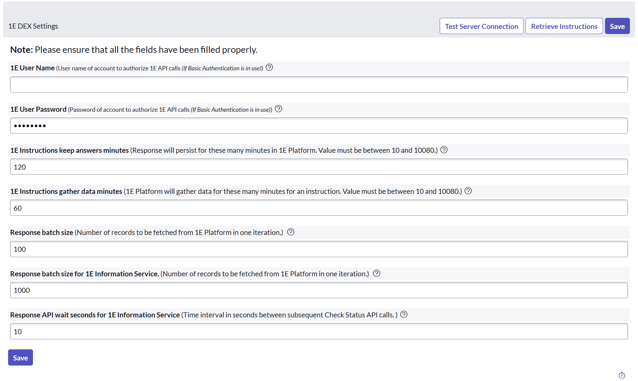
Task: Click help icon beside 1E User Password
Action: click(x=278, y=109)
